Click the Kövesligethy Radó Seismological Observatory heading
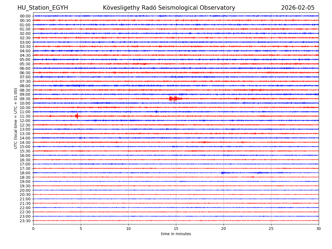Viewport: 332px width, 249px height. point(169,8)
